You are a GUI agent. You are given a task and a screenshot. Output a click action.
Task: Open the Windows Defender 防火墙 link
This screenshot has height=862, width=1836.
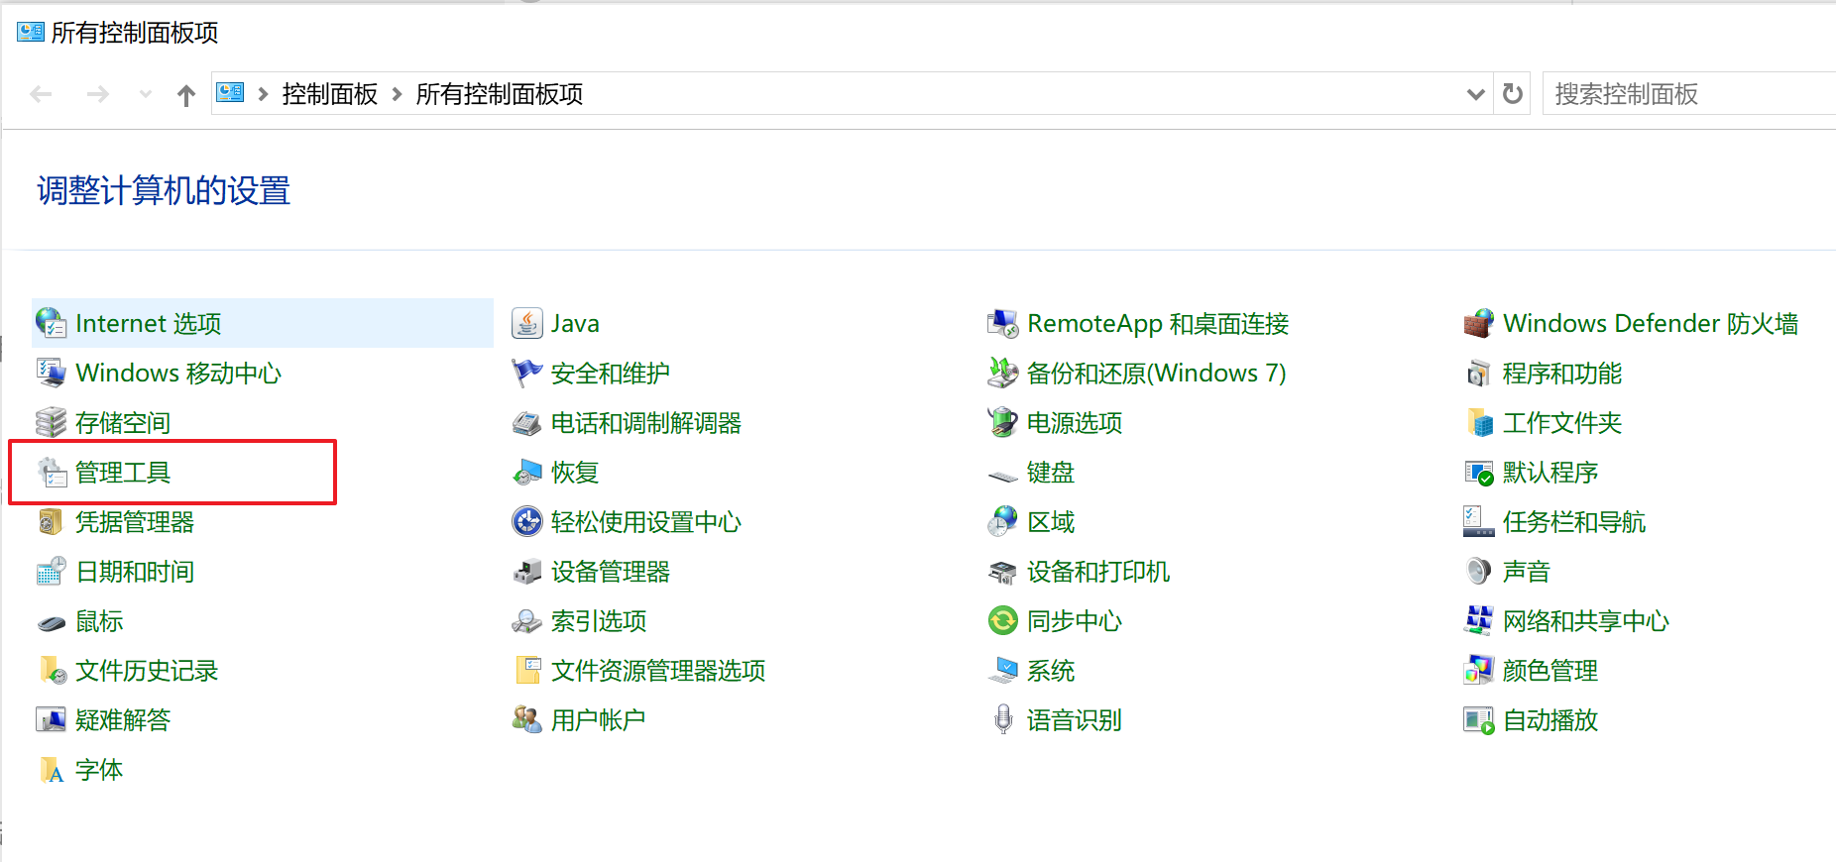click(1651, 324)
